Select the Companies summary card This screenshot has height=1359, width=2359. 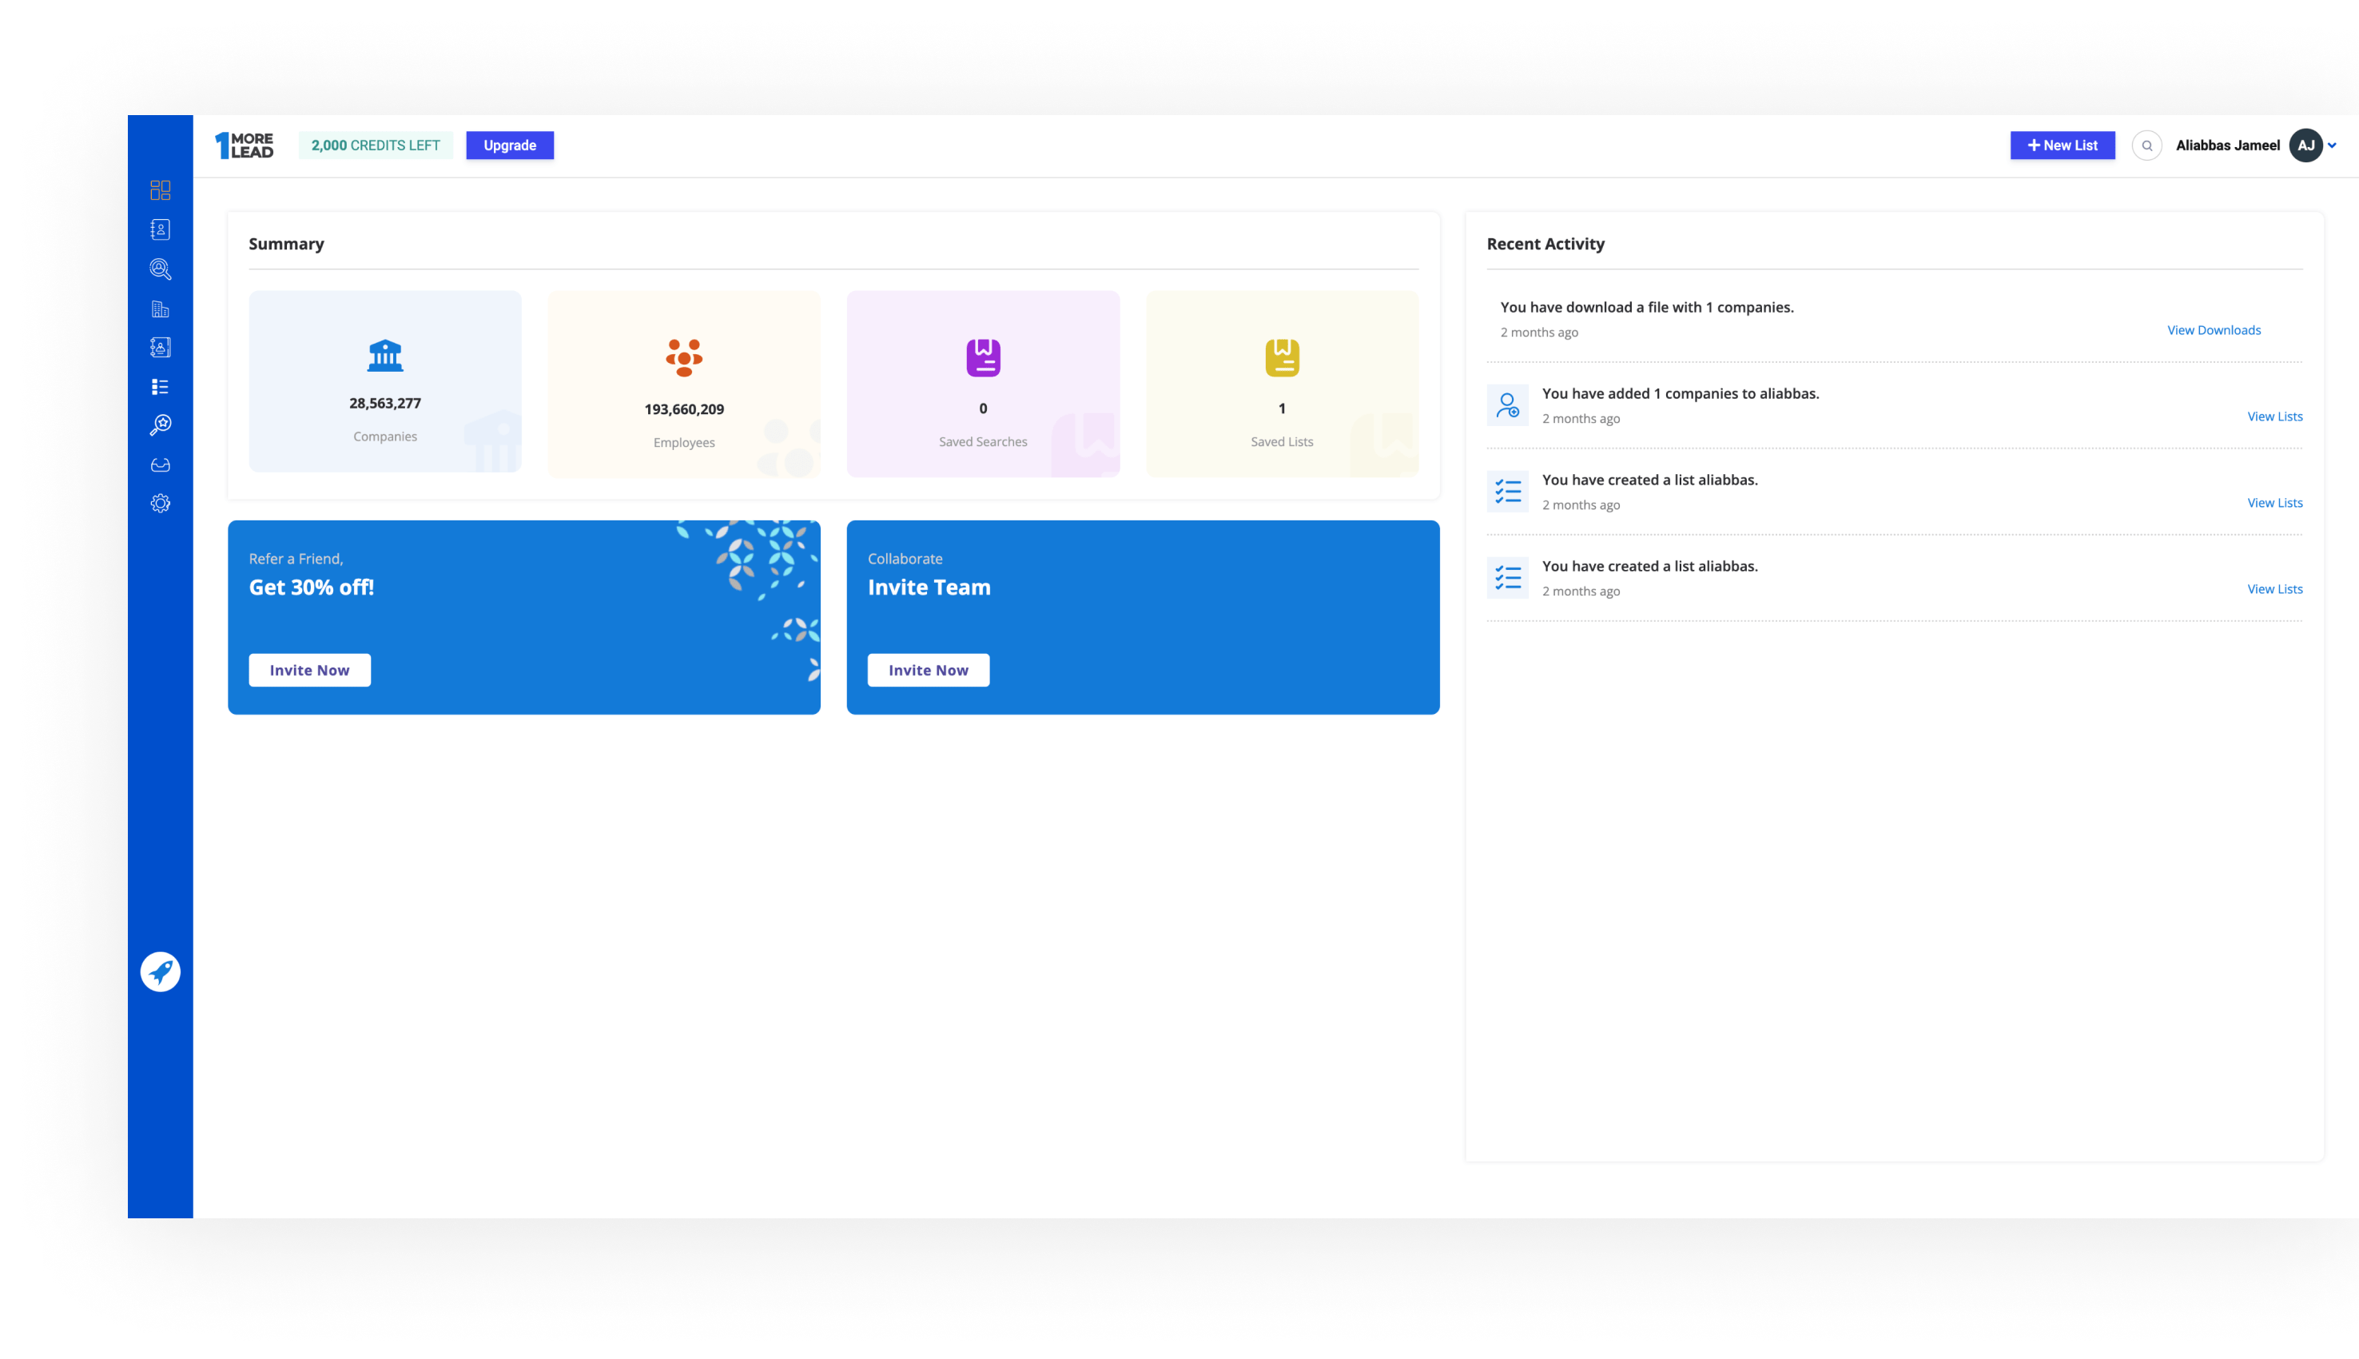(385, 382)
